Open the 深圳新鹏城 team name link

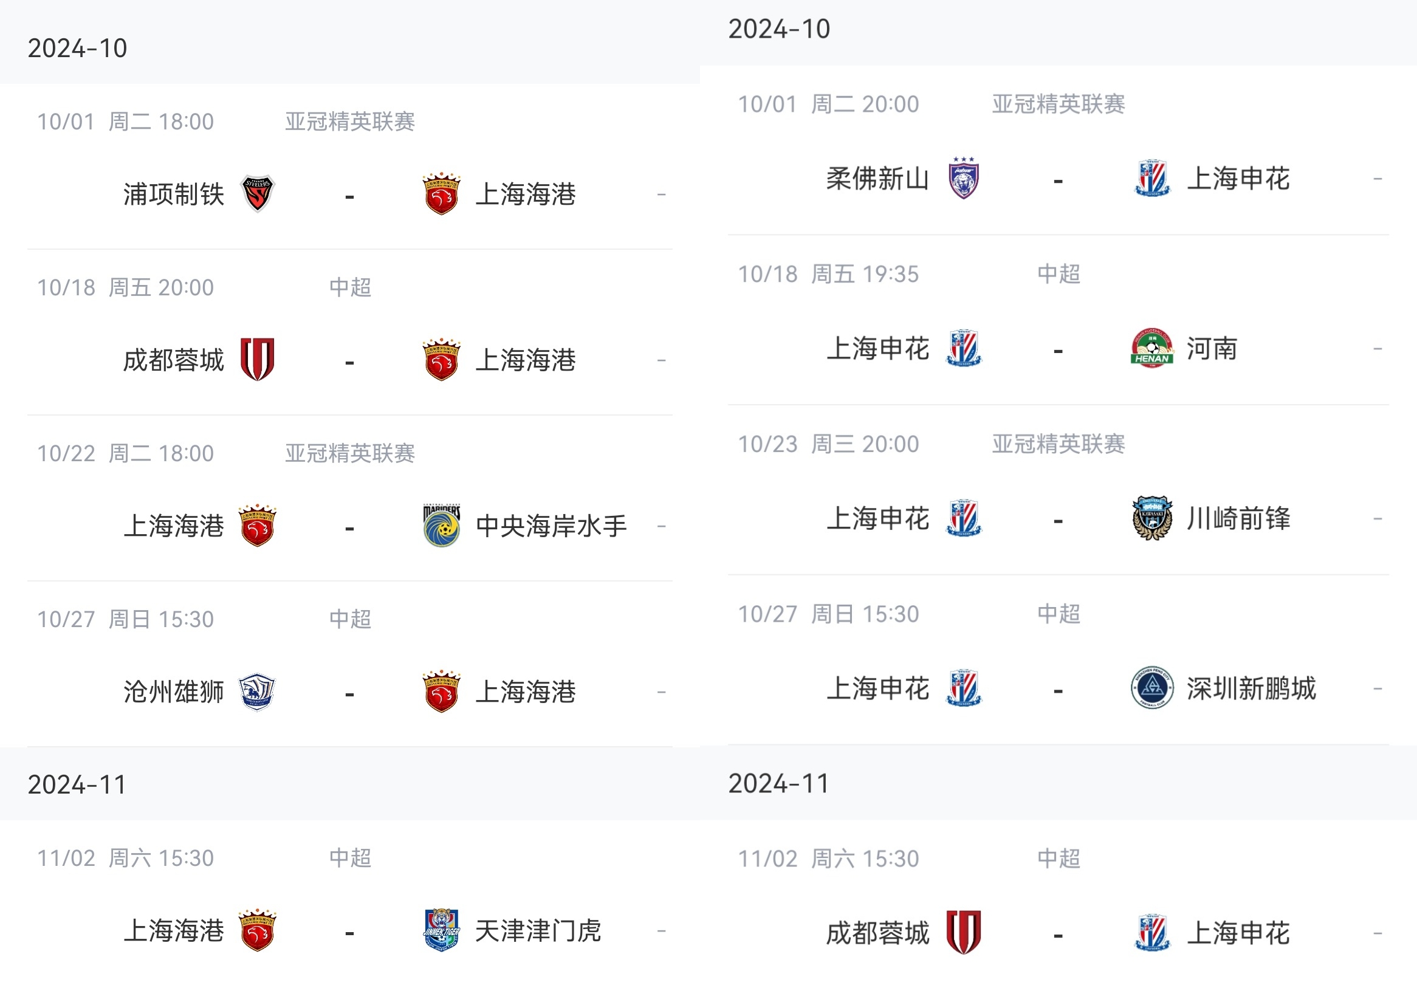tap(1251, 688)
